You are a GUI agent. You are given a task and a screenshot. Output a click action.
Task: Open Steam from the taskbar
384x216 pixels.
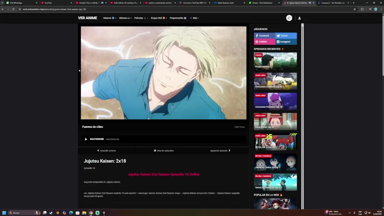point(51,213)
